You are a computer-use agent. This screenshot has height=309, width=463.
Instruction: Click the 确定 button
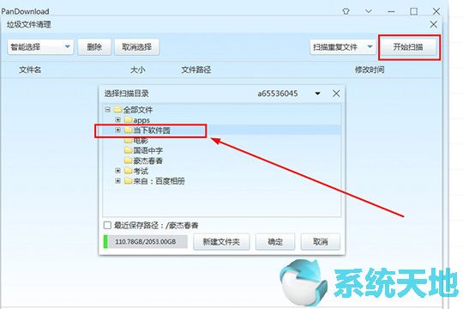[275, 241]
